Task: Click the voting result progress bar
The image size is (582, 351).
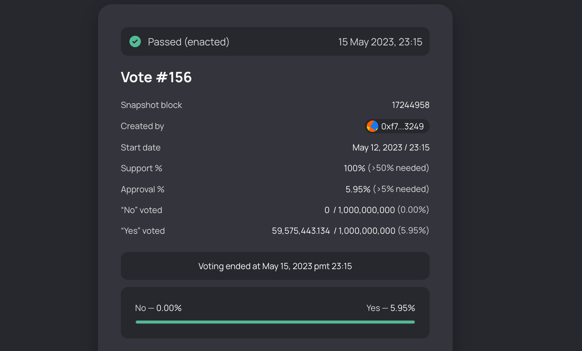Action: (275, 322)
